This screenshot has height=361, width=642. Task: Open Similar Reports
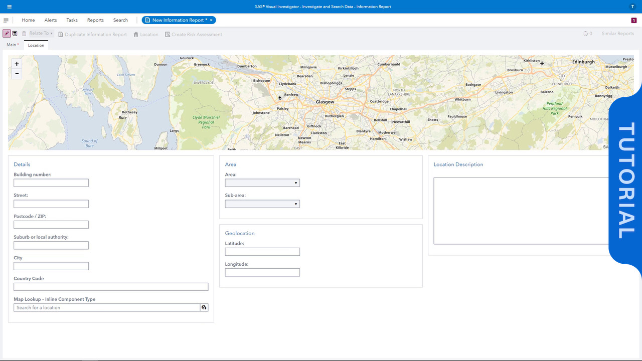617,34
